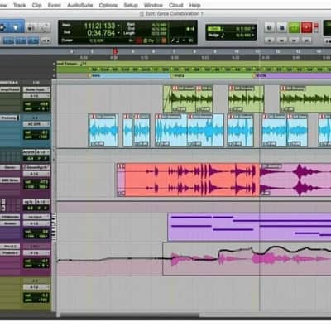The height and width of the screenshot is (331, 331).
Task: Open the AudioSuite menu
Action: (80, 5)
